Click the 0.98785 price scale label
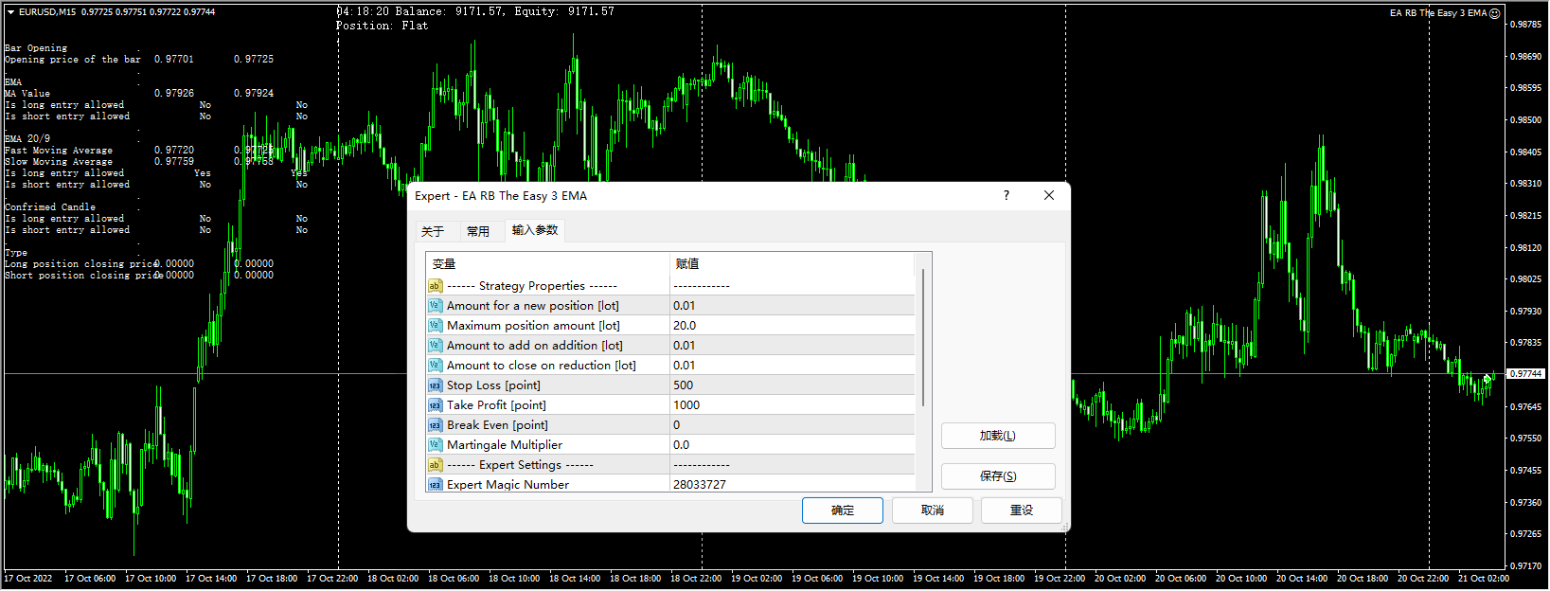1550x591 pixels. click(1524, 25)
